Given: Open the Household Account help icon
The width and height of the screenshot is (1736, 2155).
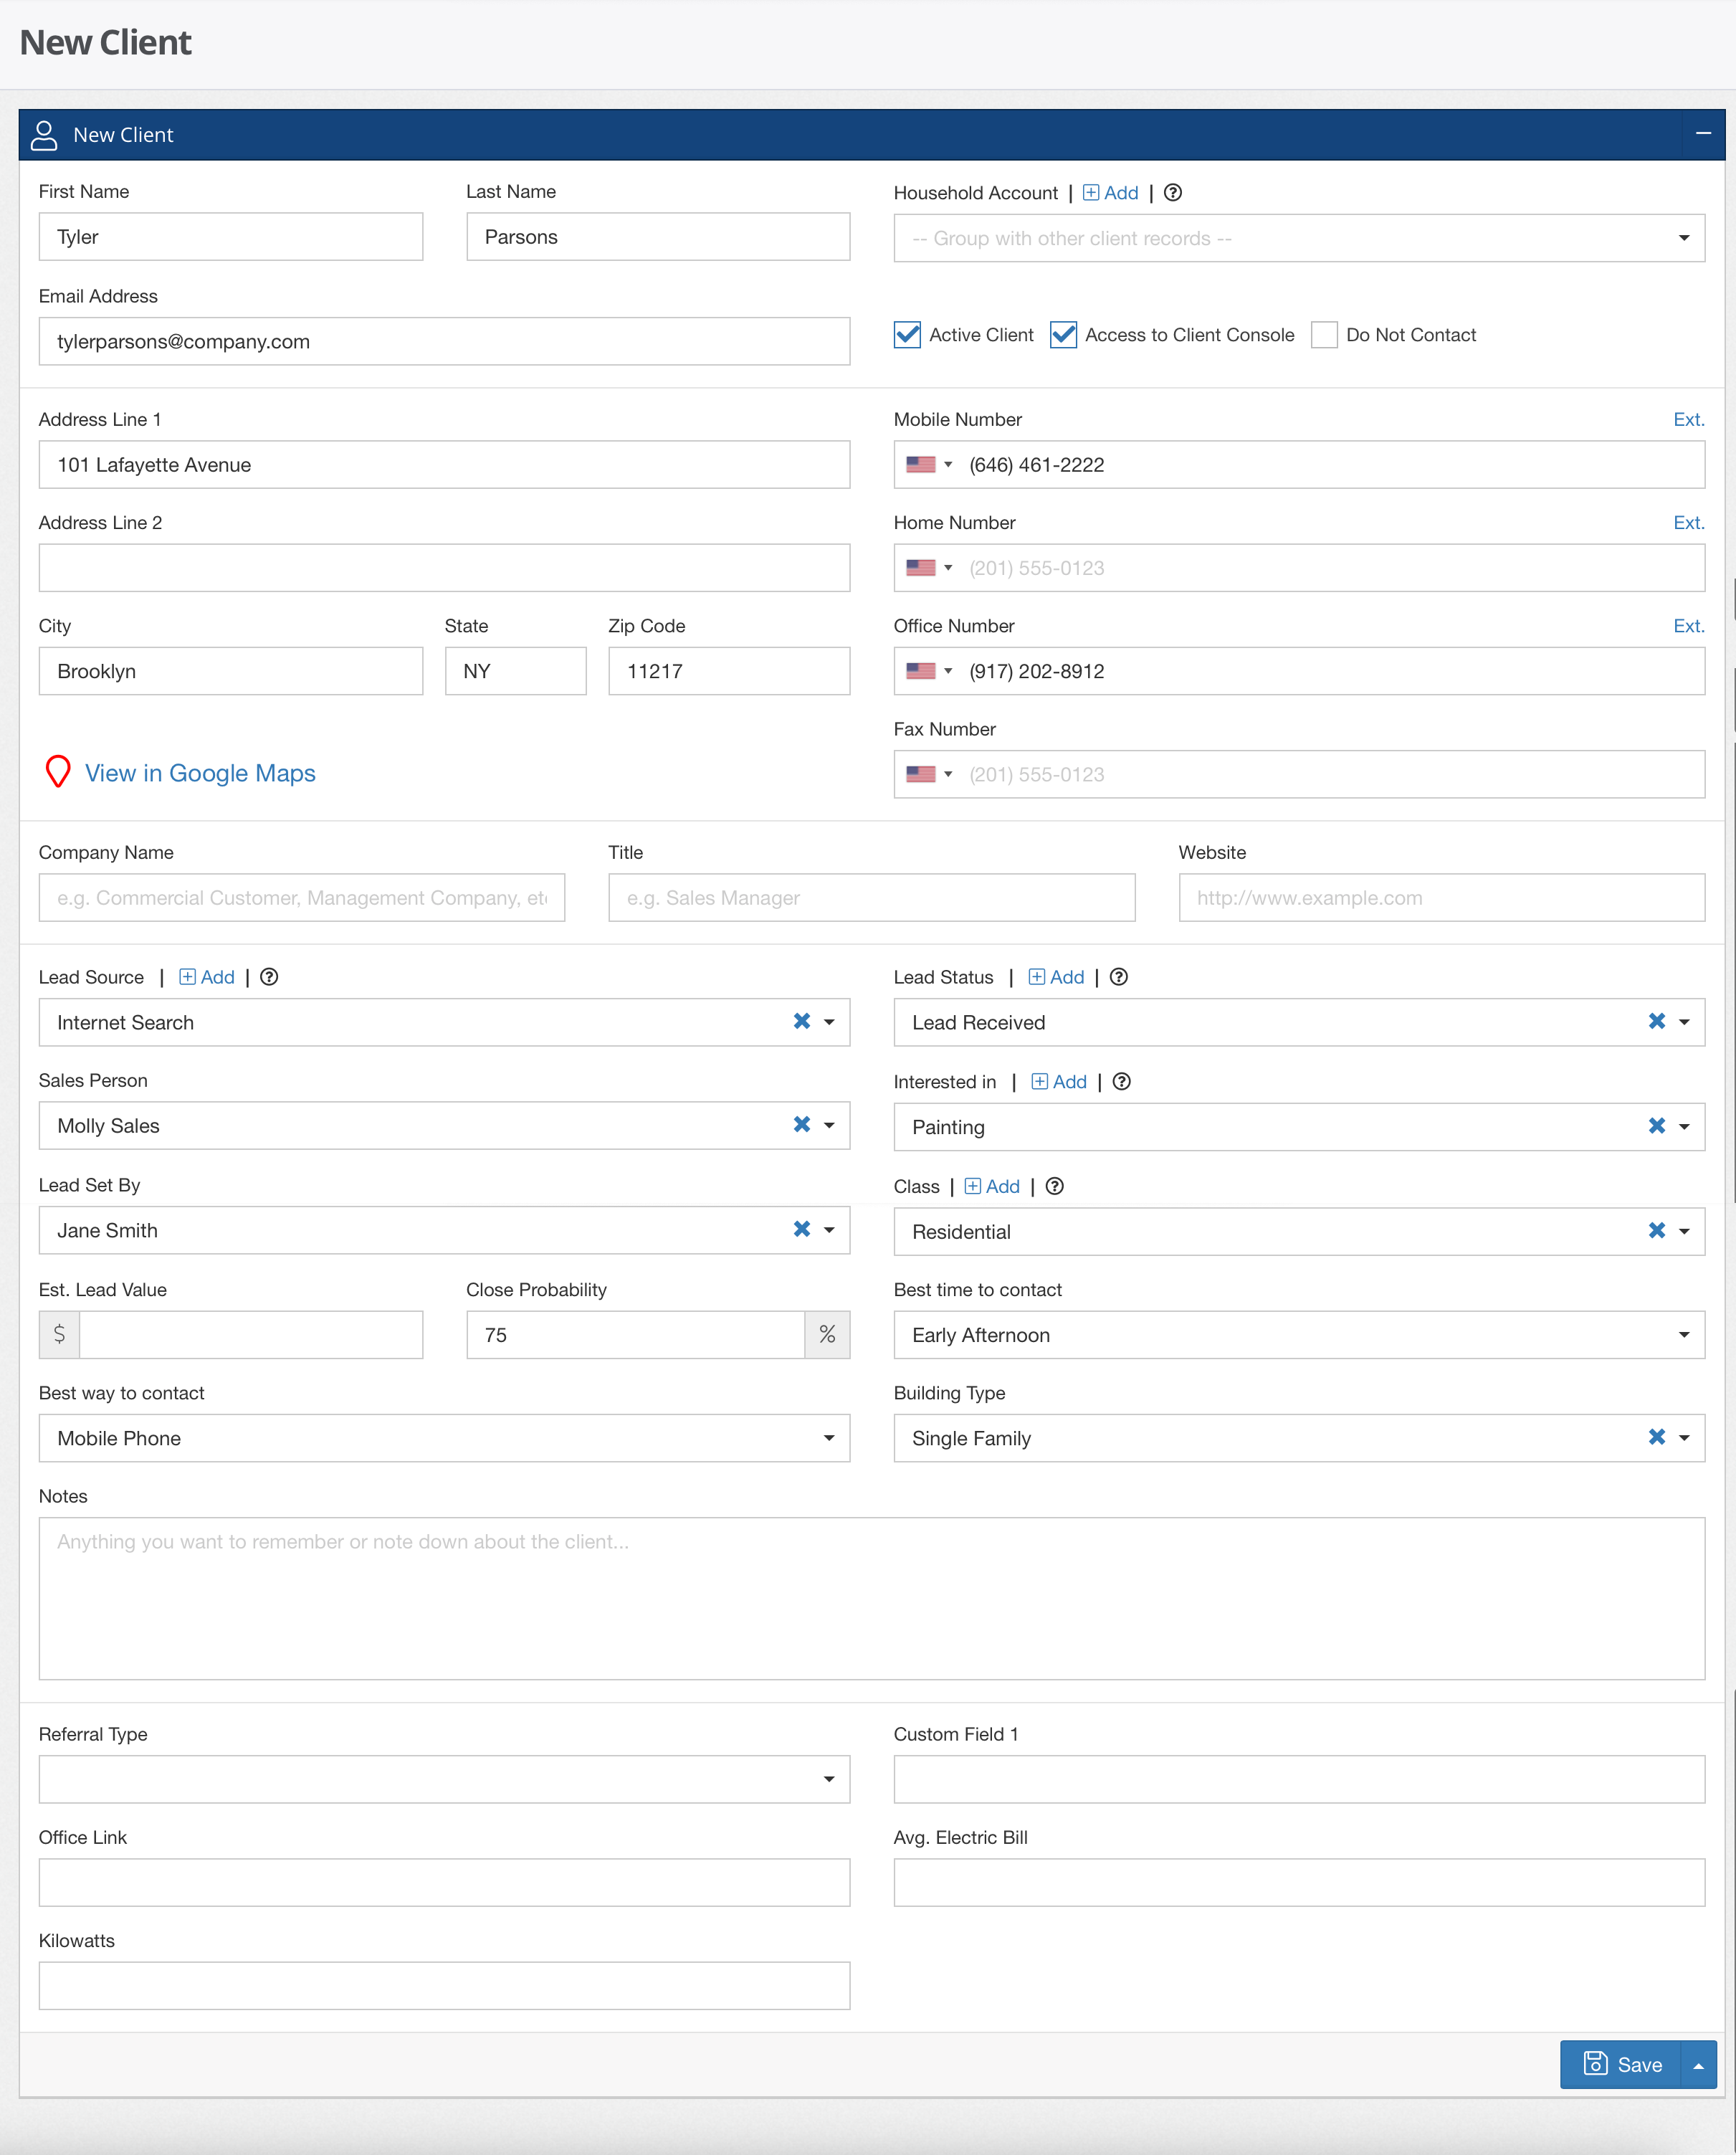Looking at the screenshot, I should (1172, 192).
